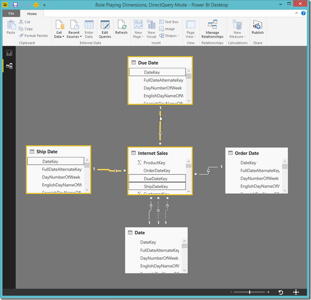The image size is (311, 300).
Task: Open Get Data from the ribbon
Action: pos(59,29)
